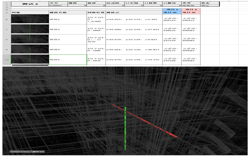Select 300083 ID cell in 碰撞5 row

[191, 60]
